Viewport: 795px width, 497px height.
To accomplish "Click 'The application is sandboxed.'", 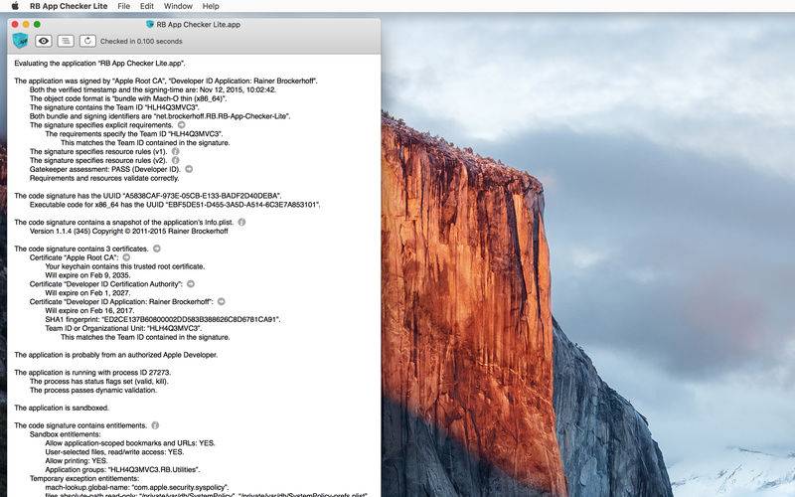I will point(62,408).
